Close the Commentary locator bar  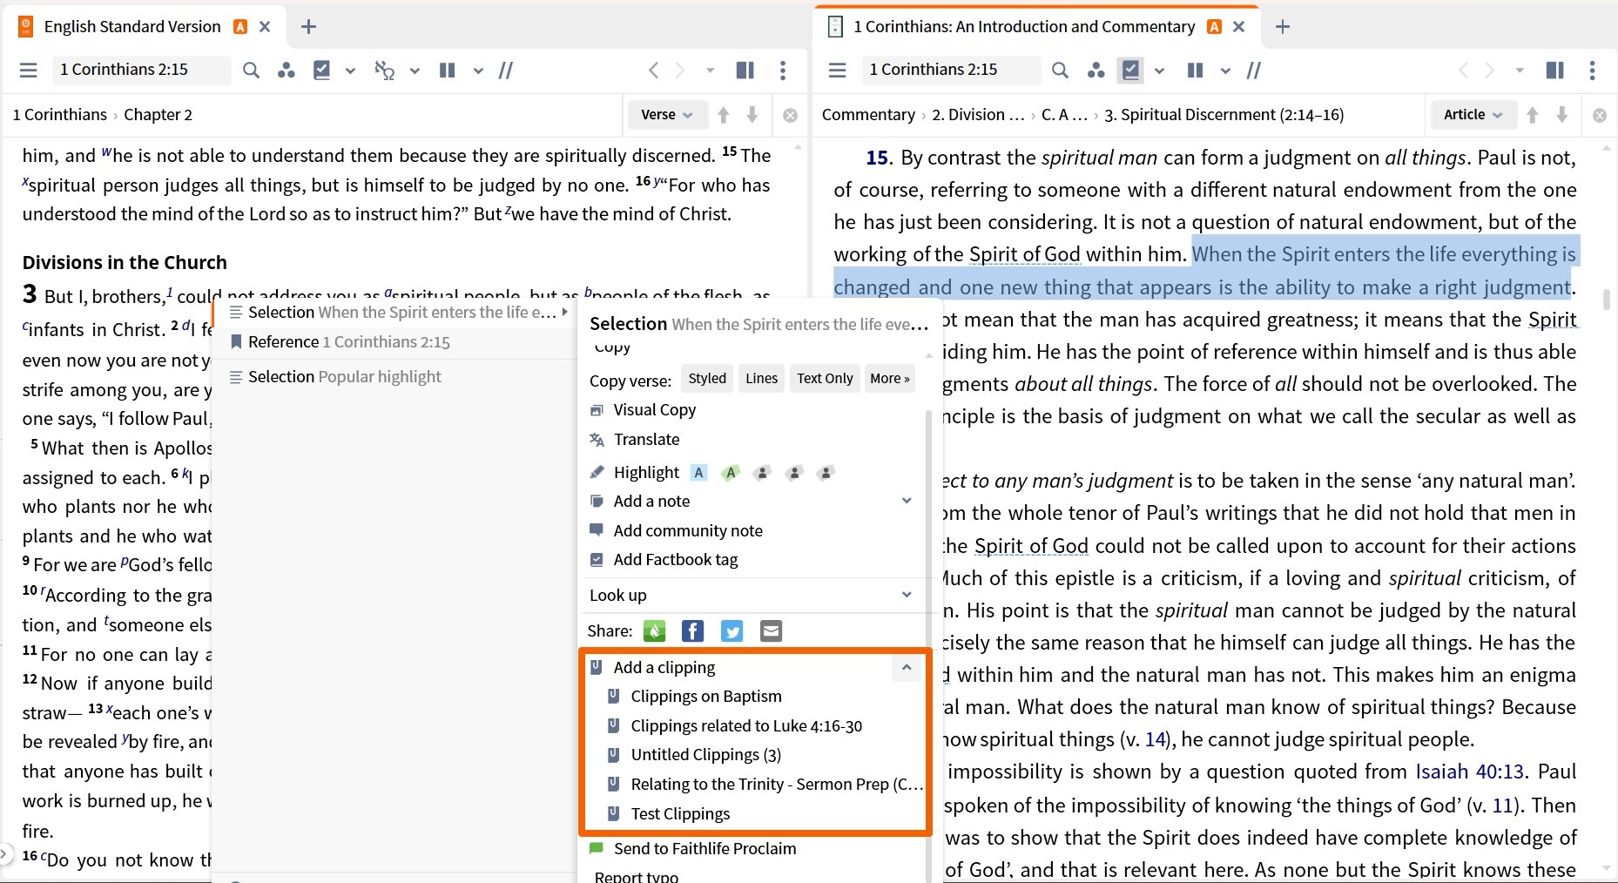[x=1600, y=115]
